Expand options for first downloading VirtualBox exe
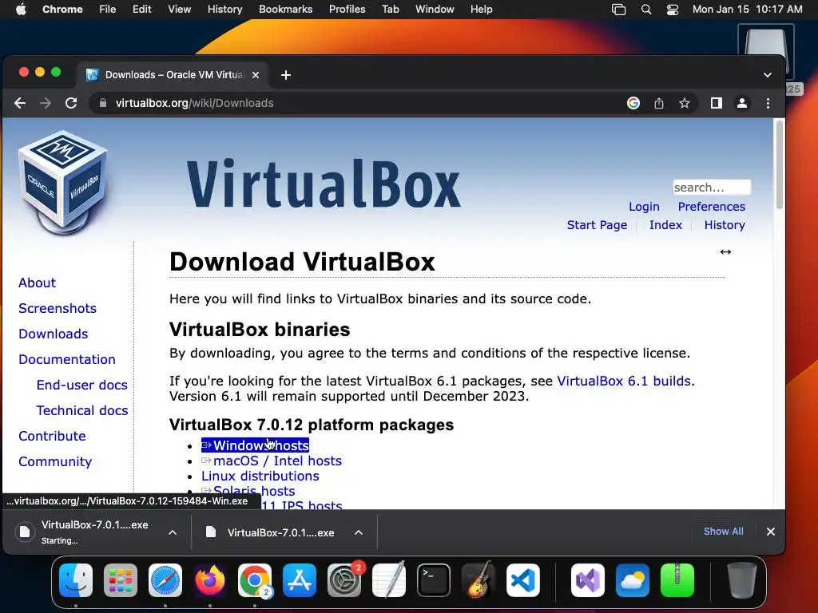Viewport: 818px width, 613px height. [x=173, y=532]
